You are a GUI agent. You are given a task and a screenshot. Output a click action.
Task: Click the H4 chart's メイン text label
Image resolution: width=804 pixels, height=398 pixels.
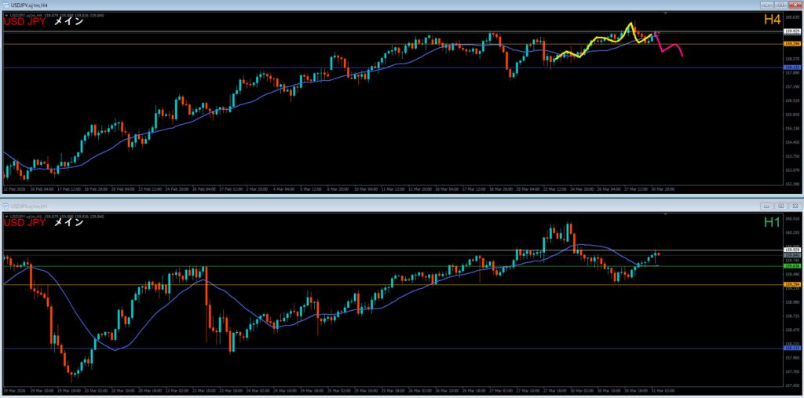[68, 22]
